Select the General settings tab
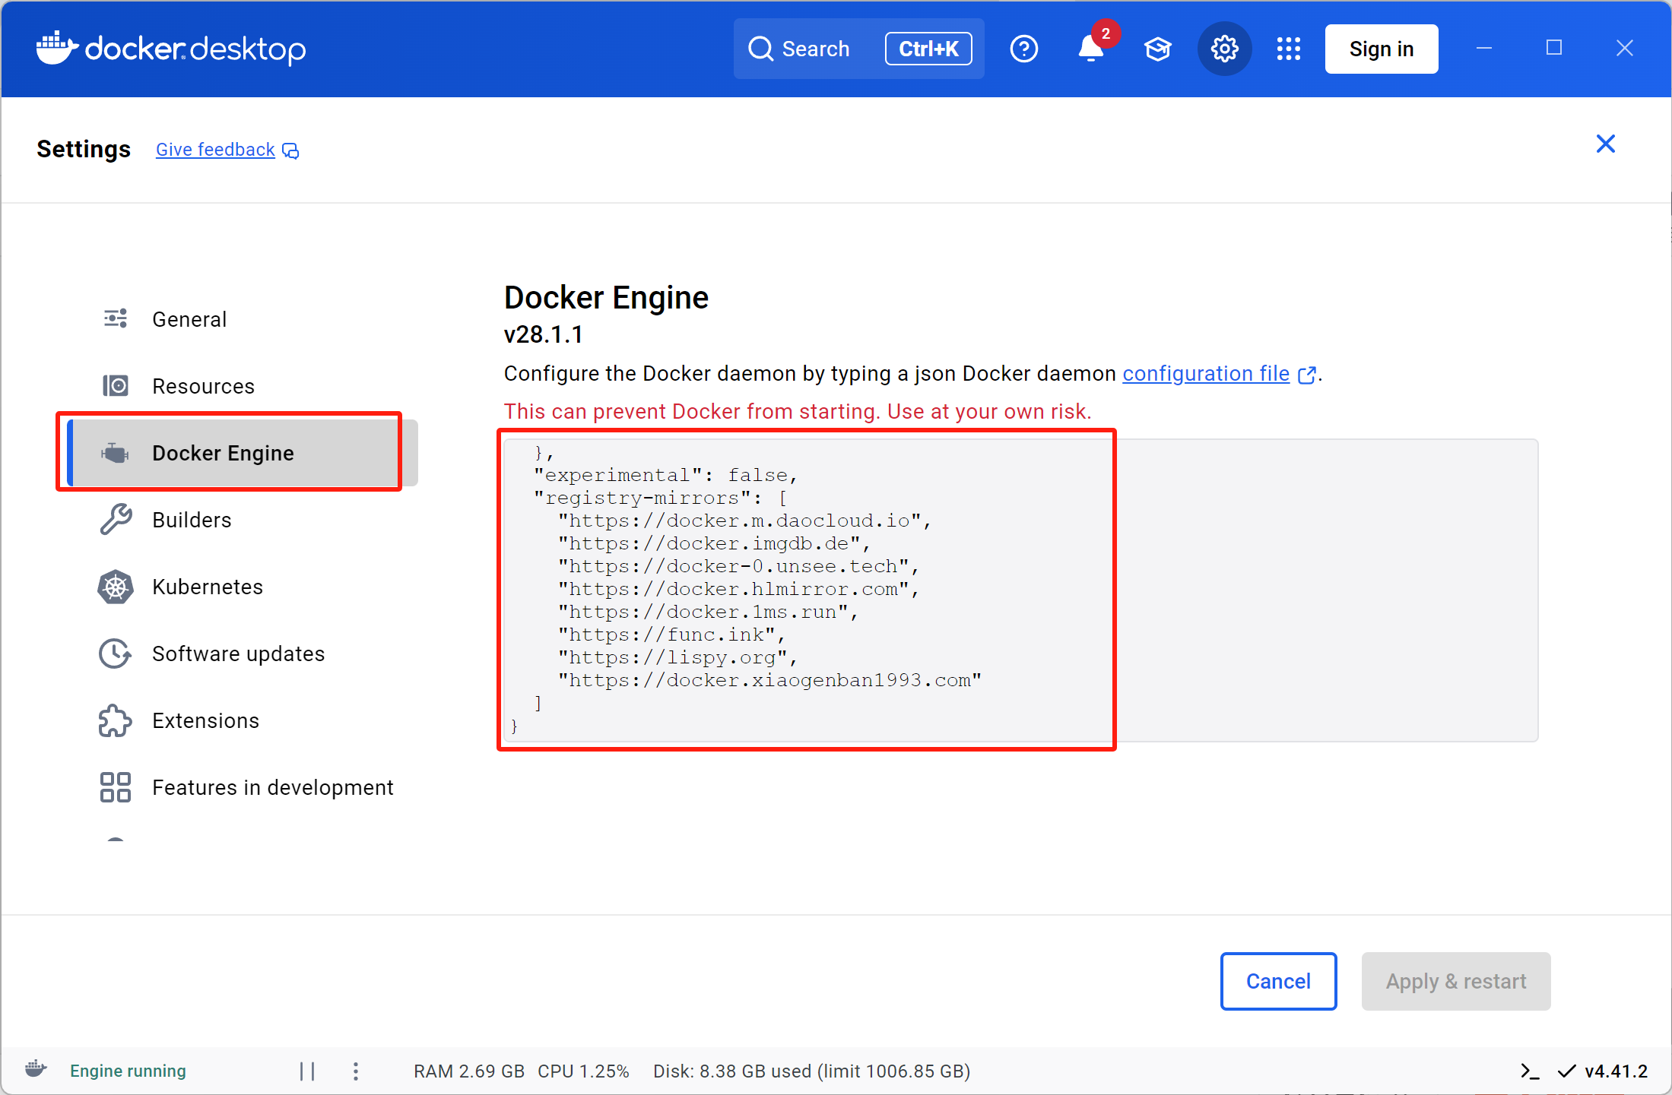Viewport: 1672px width, 1095px height. tap(189, 319)
